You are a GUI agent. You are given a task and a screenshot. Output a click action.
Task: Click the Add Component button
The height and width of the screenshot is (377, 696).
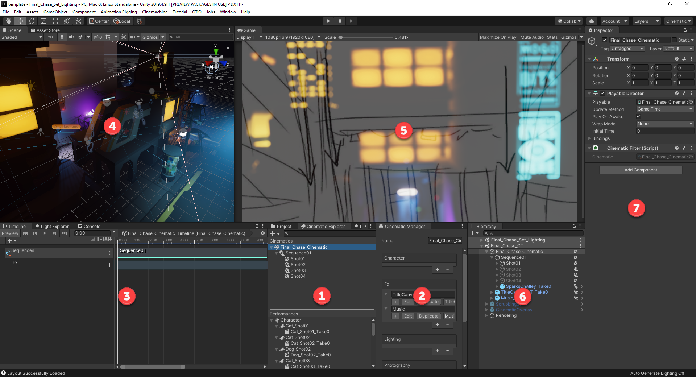[x=641, y=170]
